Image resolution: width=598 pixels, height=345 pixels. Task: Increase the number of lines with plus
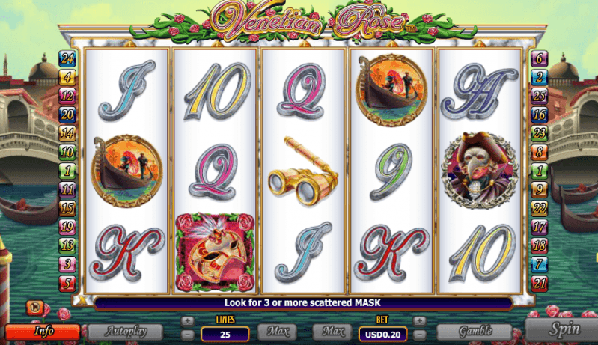187,321
